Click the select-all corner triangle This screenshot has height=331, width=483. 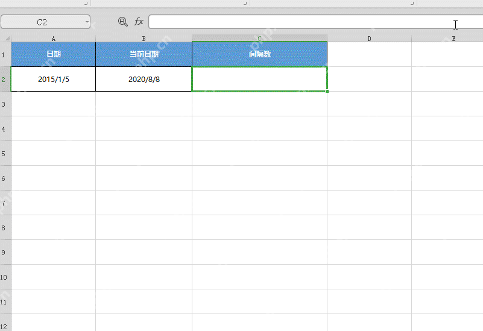tap(7, 39)
